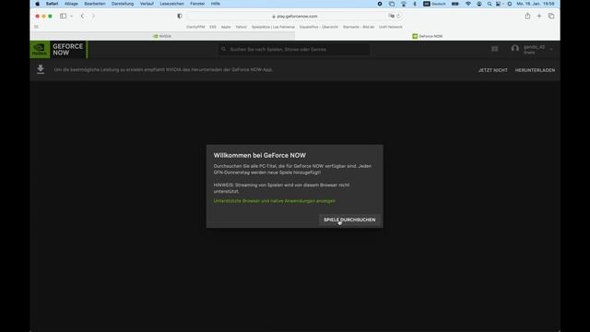The image size is (590, 332).
Task: Focus the GeForce NOW game search field
Action: [294, 49]
